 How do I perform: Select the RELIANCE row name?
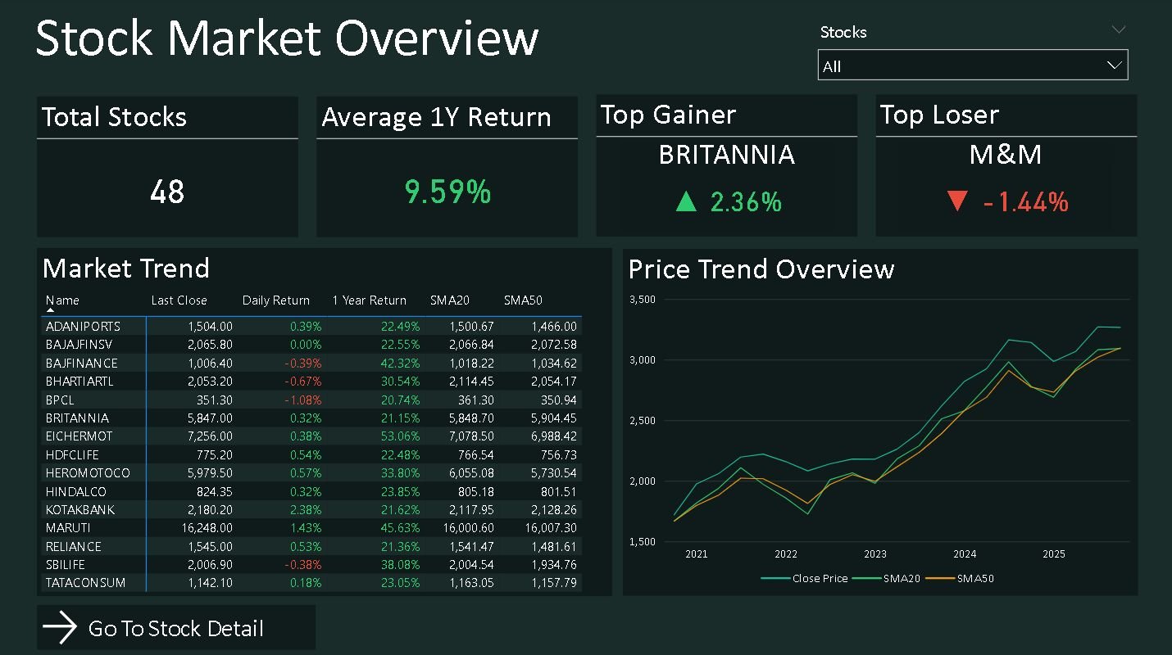(74, 546)
